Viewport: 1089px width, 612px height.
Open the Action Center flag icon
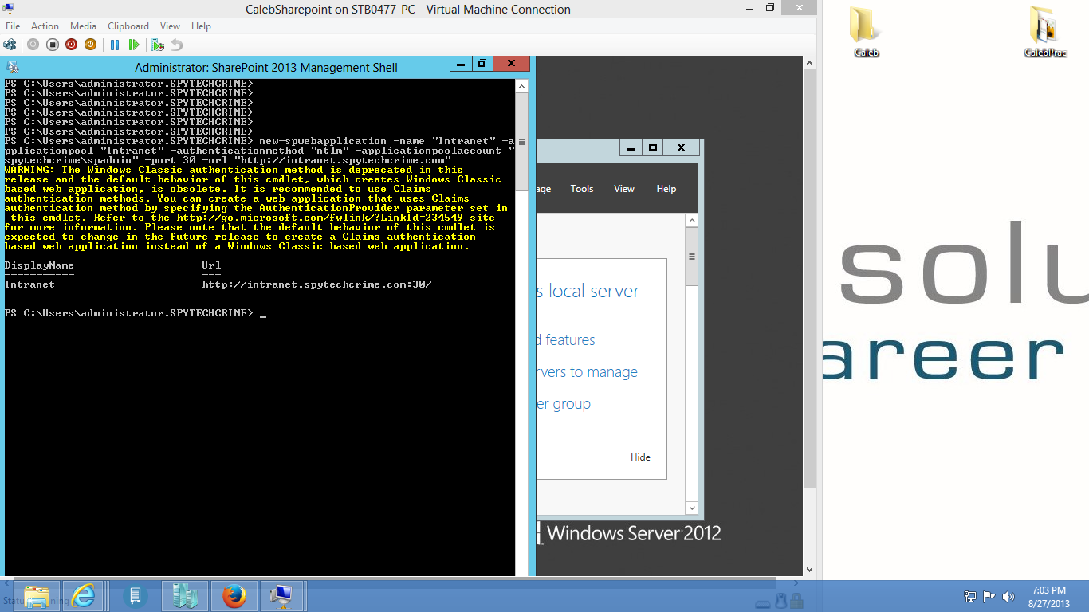(989, 596)
